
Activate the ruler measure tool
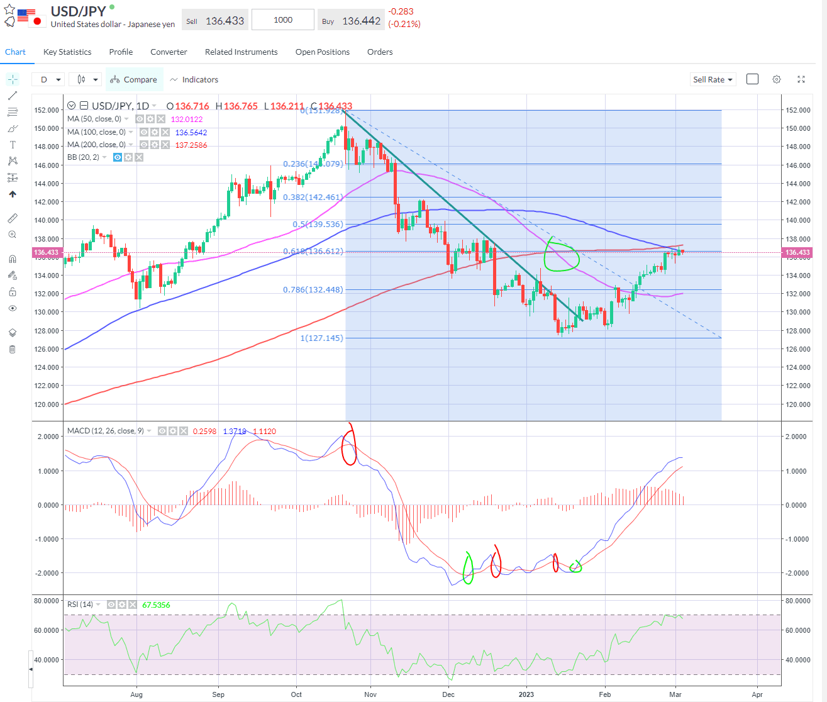click(x=13, y=218)
